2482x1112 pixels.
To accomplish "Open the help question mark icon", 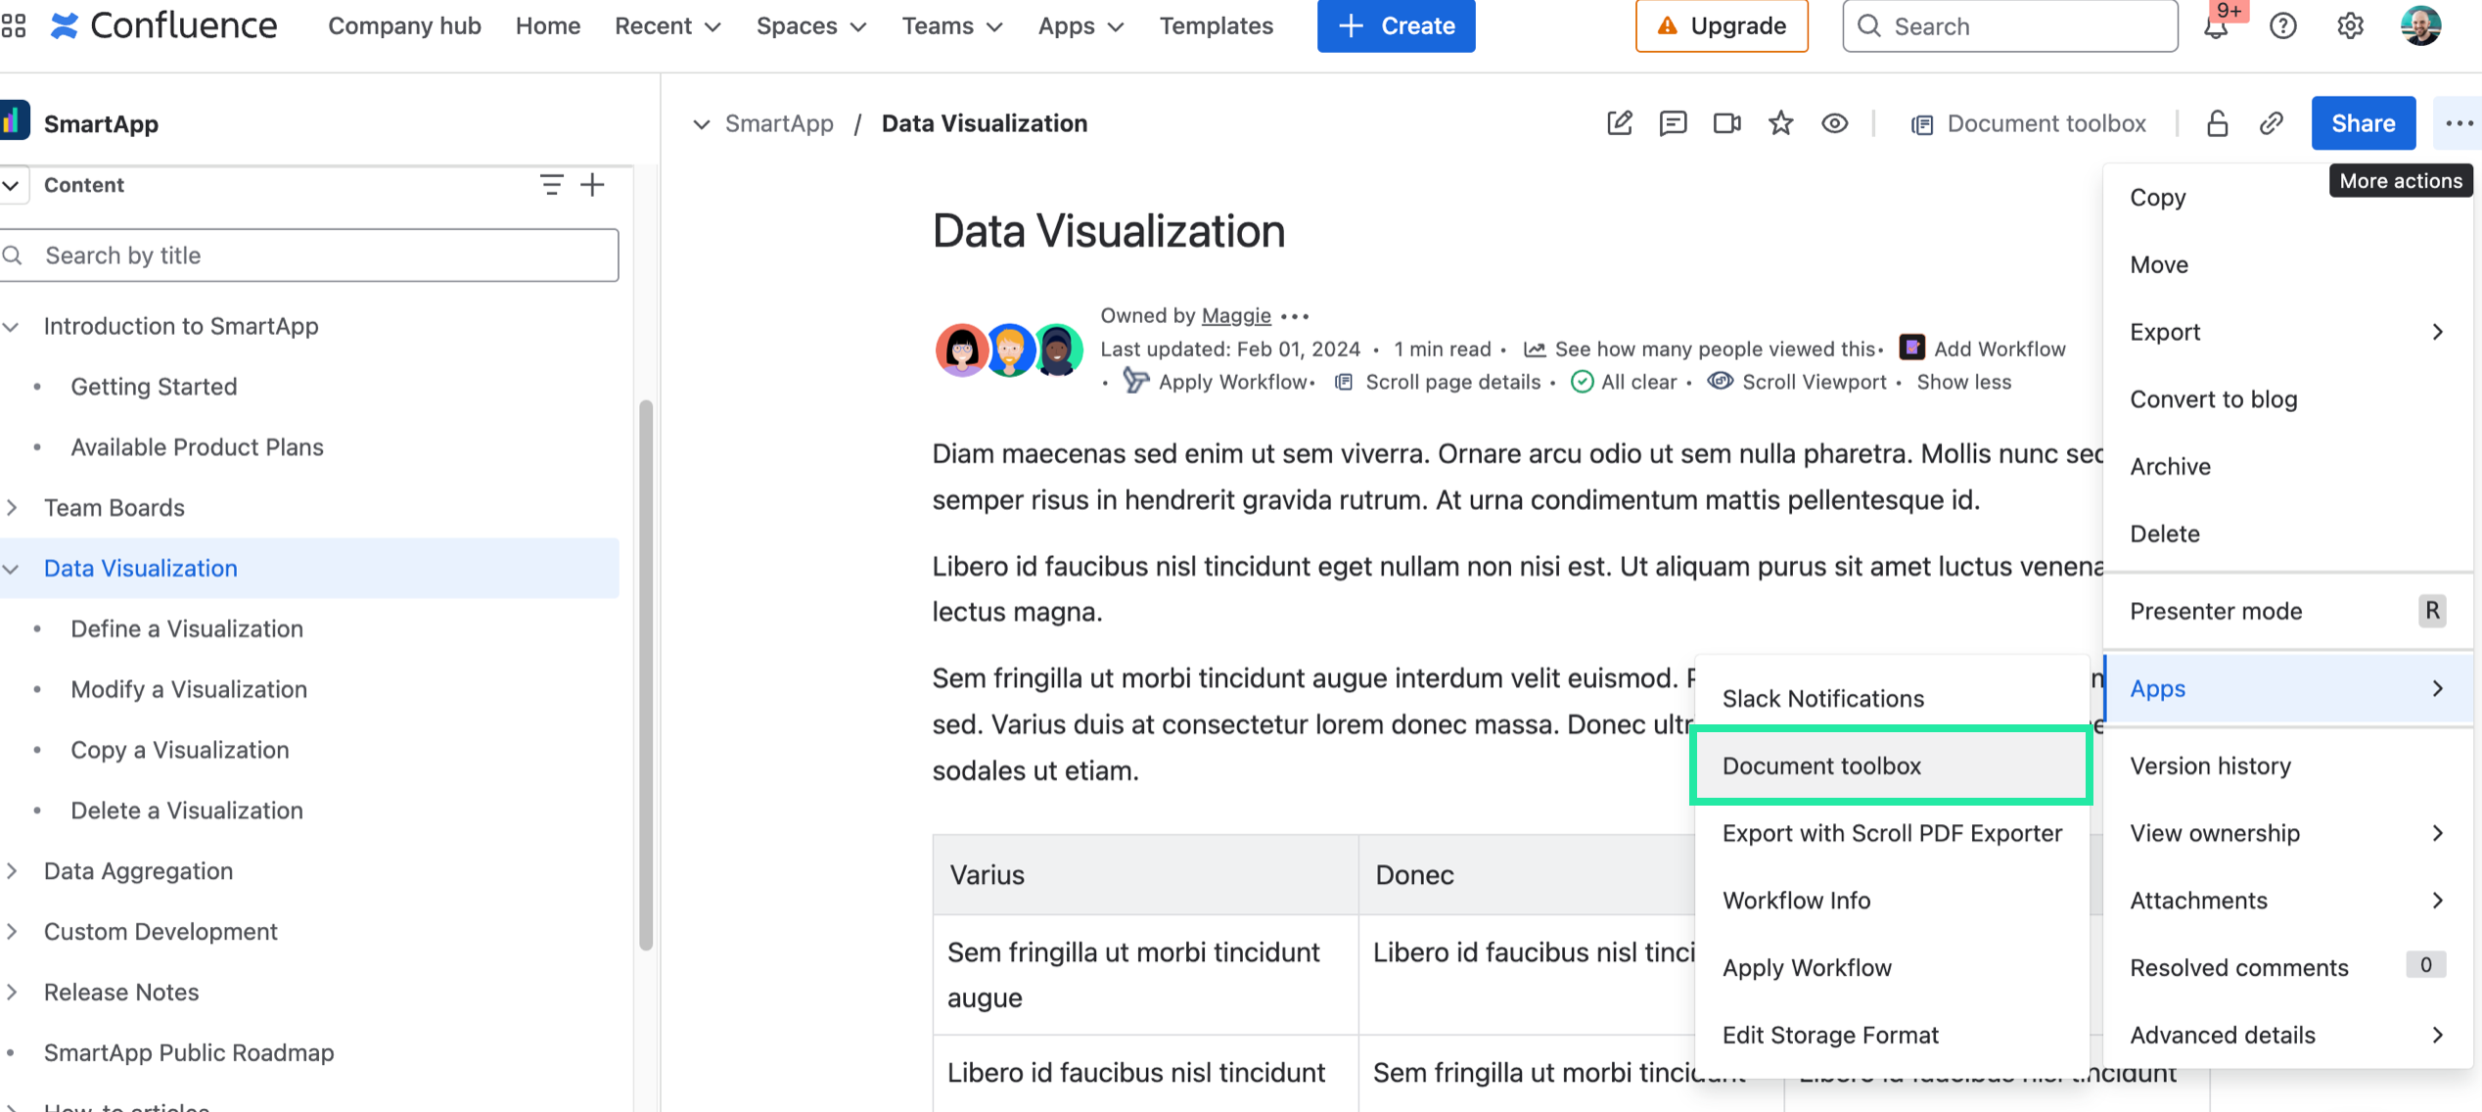I will pyautogui.click(x=2282, y=26).
